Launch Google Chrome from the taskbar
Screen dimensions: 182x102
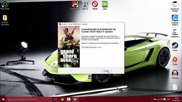[62, 99]
